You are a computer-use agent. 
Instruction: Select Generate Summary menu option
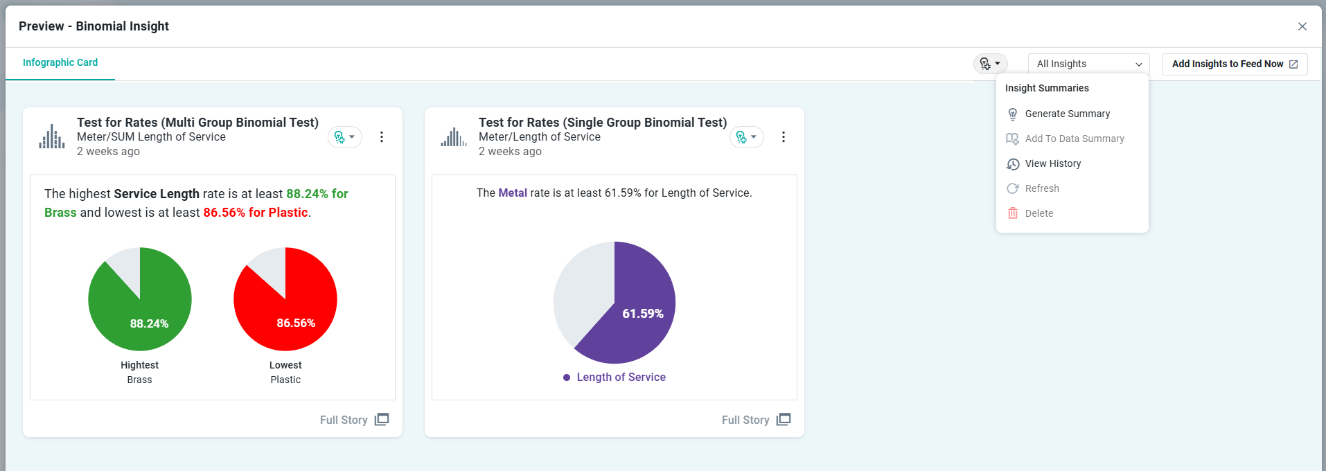[x=1067, y=114]
